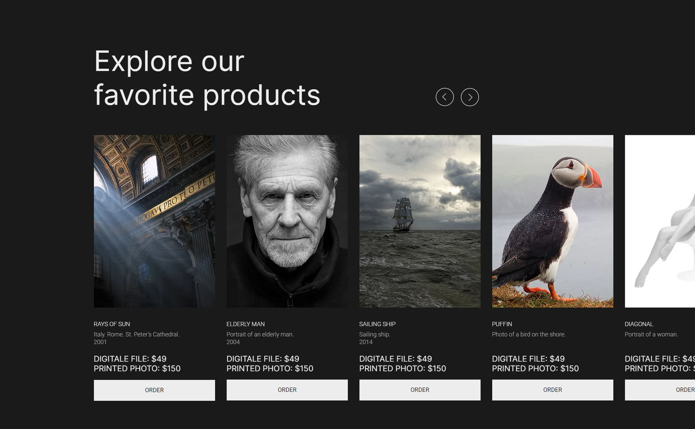Click the RAYS OF SUN title
The image size is (695, 429).
(x=112, y=324)
